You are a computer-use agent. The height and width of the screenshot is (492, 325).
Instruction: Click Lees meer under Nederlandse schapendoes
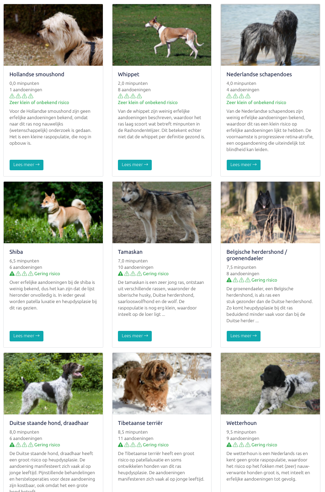tap(244, 165)
